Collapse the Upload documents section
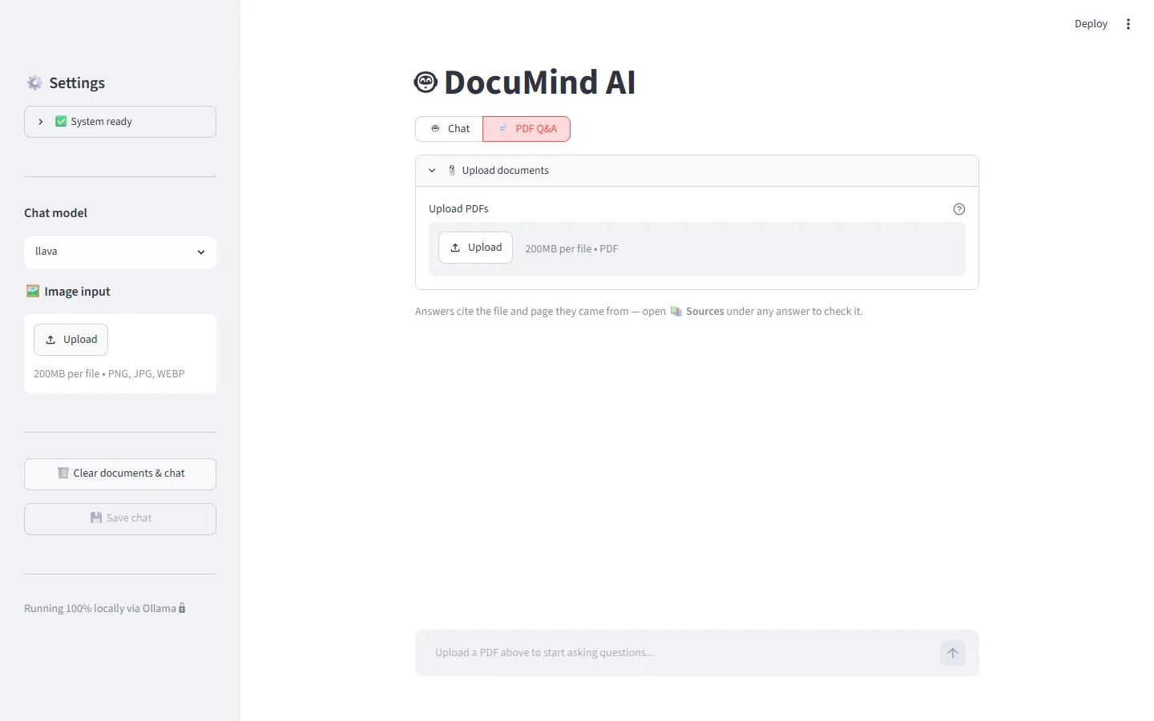This screenshot has width=1154, height=721. [697, 171]
